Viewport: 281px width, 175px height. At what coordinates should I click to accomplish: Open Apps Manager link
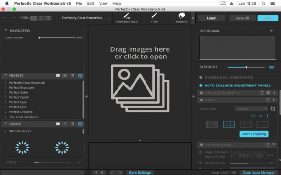click(259, 173)
